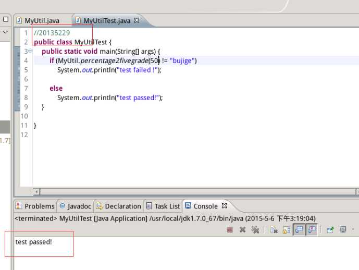Click the Problems tab icon
Viewport: 359px width, 270px height.
[19, 206]
